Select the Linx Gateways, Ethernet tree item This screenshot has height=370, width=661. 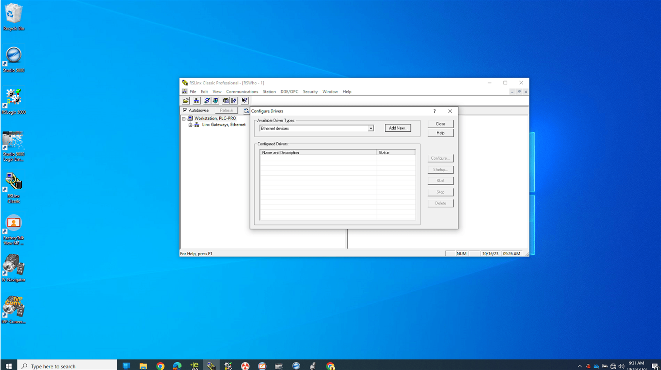pyautogui.click(x=224, y=125)
